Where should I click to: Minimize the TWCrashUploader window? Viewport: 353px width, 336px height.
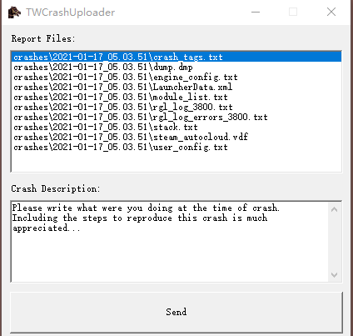[256, 12]
